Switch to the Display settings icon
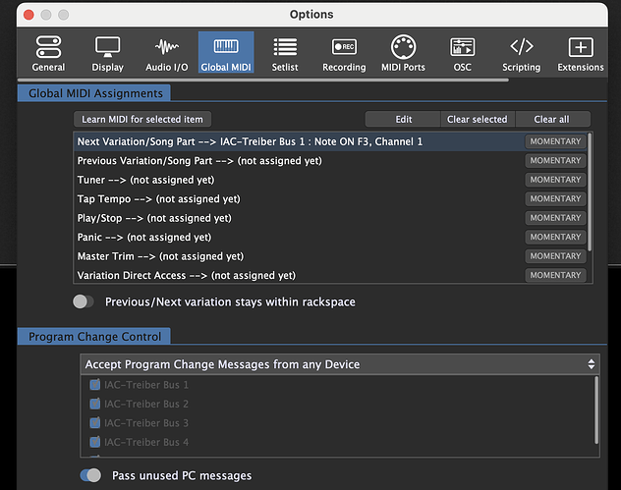This screenshot has width=621, height=490. click(107, 53)
